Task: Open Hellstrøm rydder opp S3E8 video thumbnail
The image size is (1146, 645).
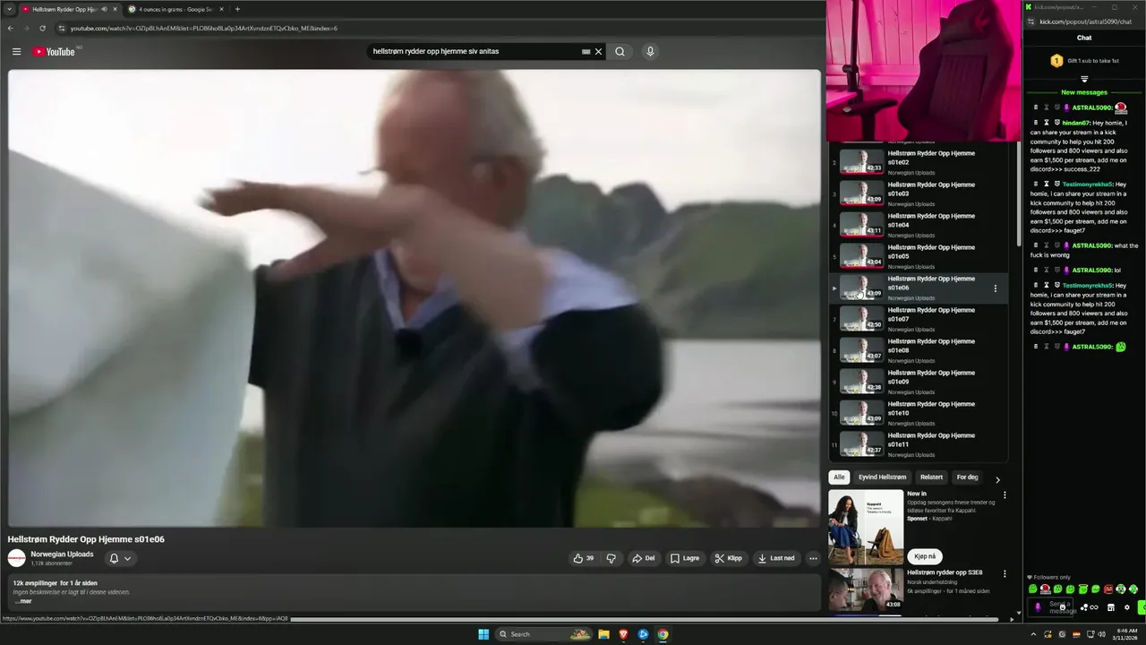Action: click(866, 589)
